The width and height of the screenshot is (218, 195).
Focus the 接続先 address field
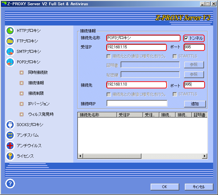[x=137, y=85]
